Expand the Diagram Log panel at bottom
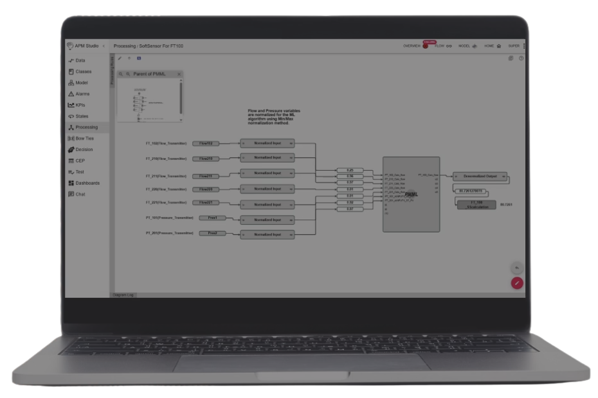This screenshot has width=598, height=398. coord(123,295)
